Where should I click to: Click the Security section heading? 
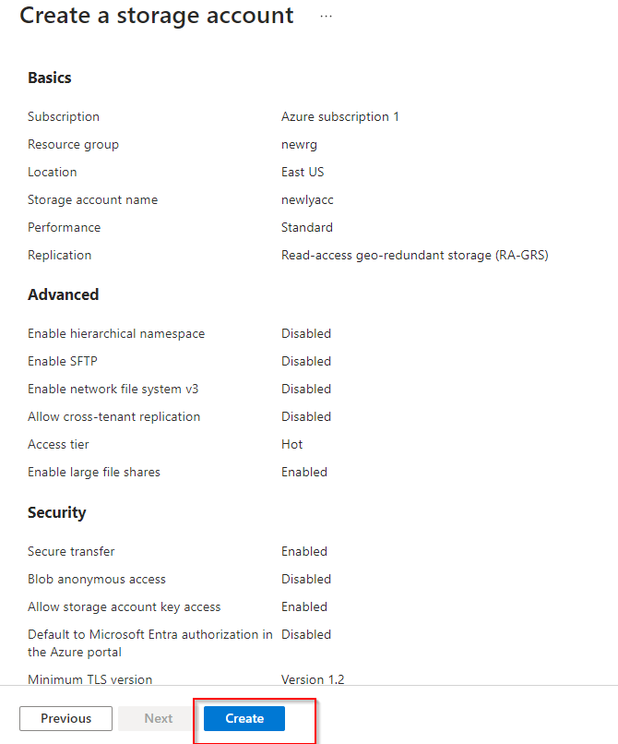56,512
